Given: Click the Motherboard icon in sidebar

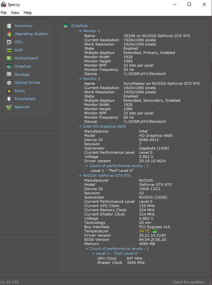Looking at the screenshot, I should point(9,58).
